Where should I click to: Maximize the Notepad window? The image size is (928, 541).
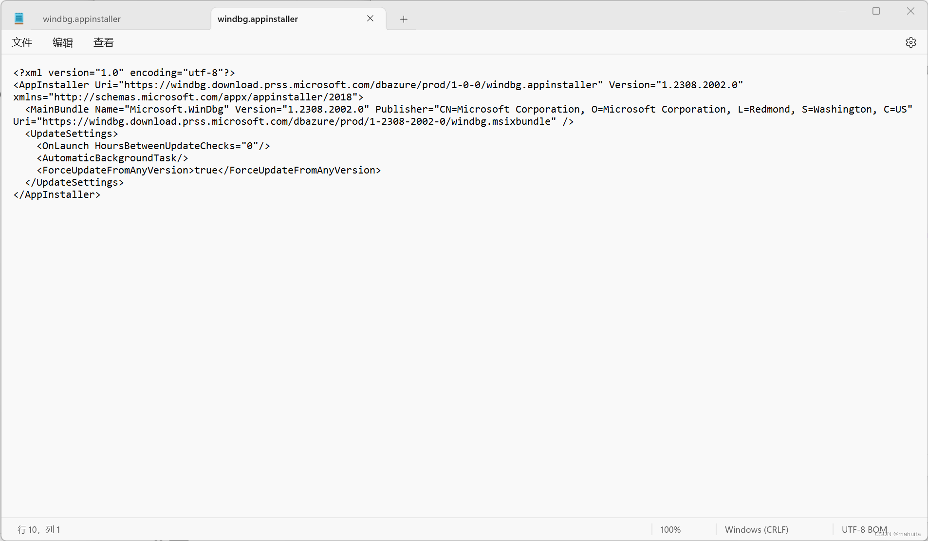[x=876, y=11]
